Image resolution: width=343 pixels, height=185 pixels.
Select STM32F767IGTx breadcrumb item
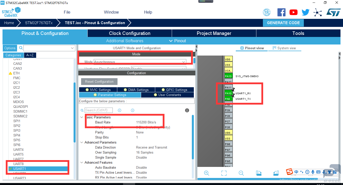pos(39,23)
